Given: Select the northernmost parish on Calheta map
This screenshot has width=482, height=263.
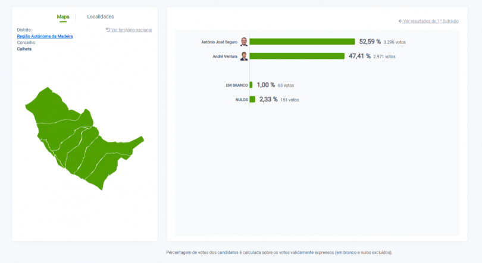Looking at the screenshot, I should (x=51, y=107).
